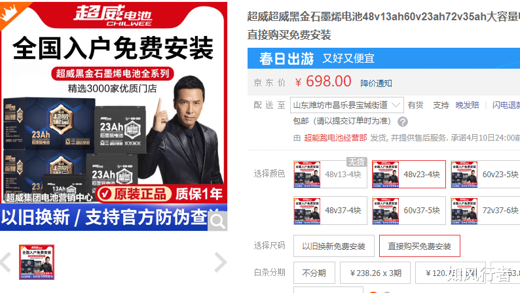Screen dimensions: 520x293
Task: Pick the 48v37-4块 variant
Action: tap(330, 211)
